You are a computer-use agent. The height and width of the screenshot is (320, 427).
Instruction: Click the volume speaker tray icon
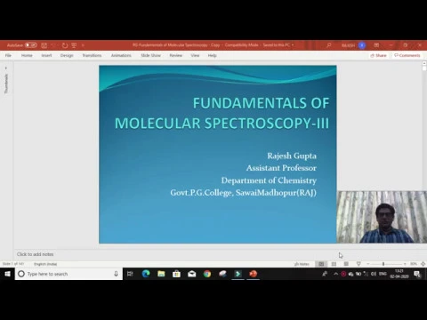click(x=374, y=274)
